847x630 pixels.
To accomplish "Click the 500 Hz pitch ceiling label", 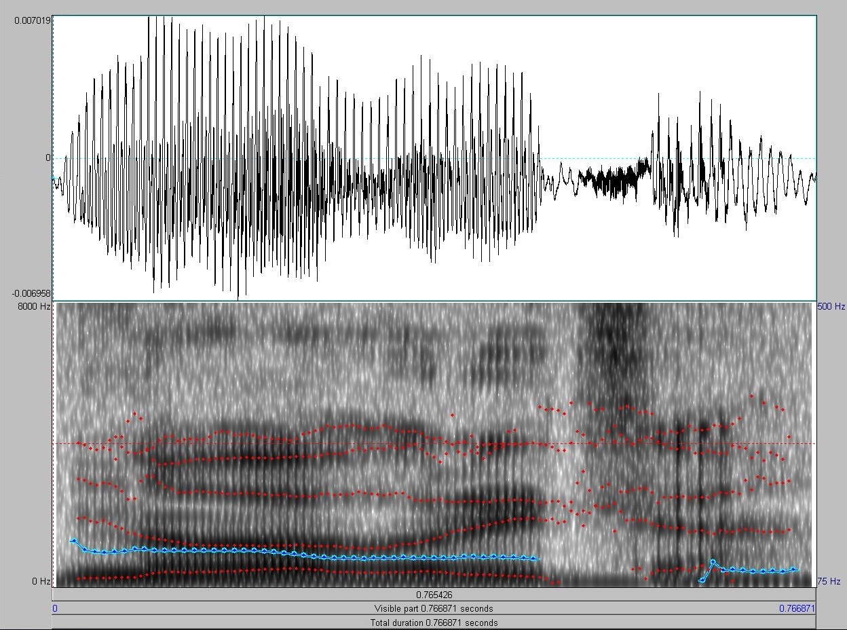I will click(x=831, y=307).
